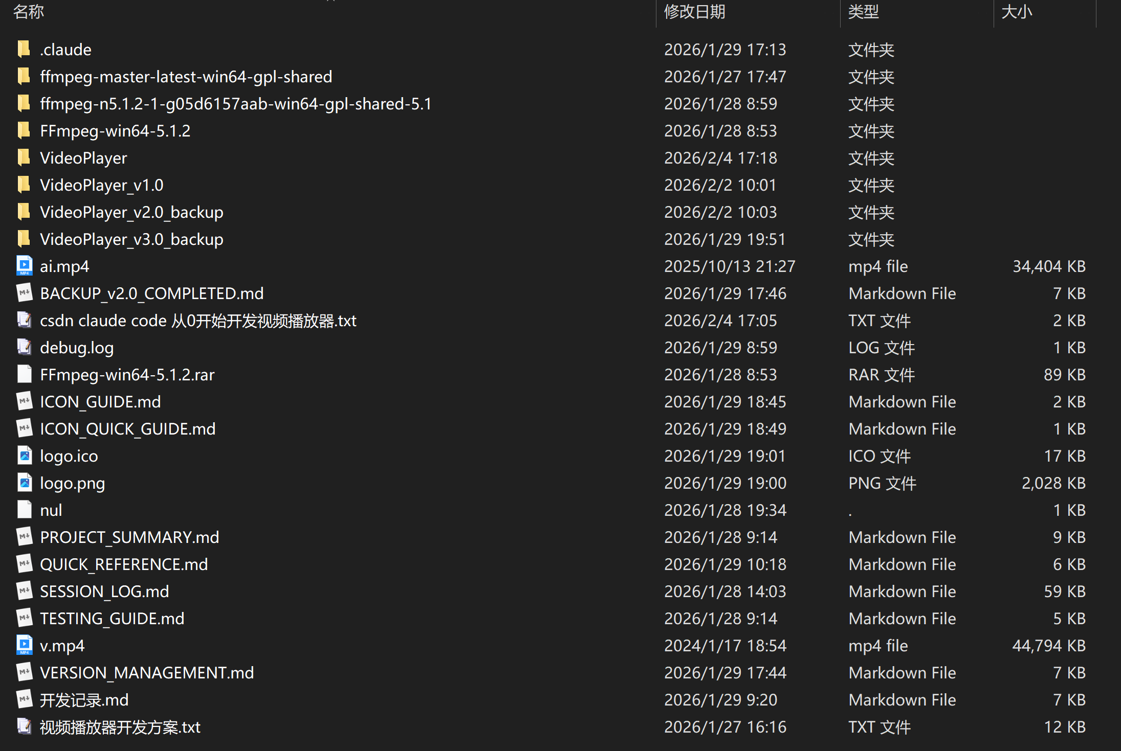Click the debug.log file icon

(x=24, y=347)
